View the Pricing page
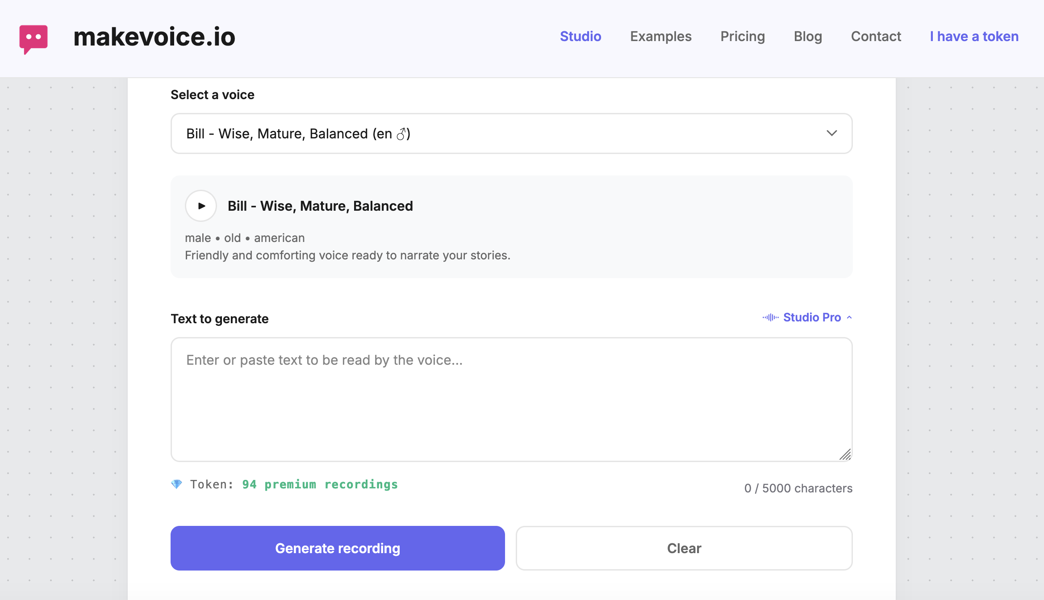Screen dimensions: 1044x600 click(x=742, y=37)
